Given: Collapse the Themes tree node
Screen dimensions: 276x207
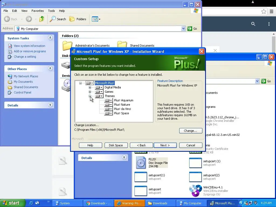Looking at the screenshot, I should (90, 96).
